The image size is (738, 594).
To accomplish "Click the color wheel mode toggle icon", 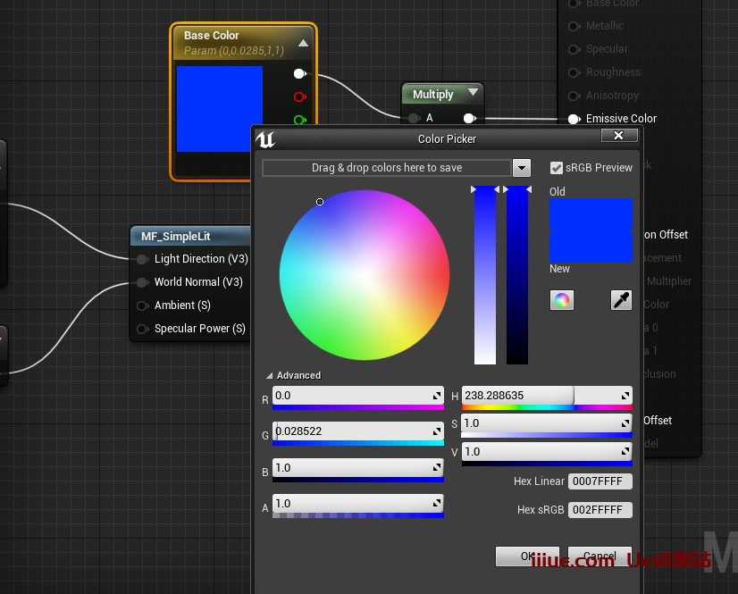I will 562,300.
